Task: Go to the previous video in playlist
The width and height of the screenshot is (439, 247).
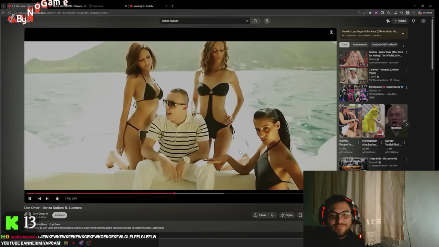Action: click(x=39, y=199)
